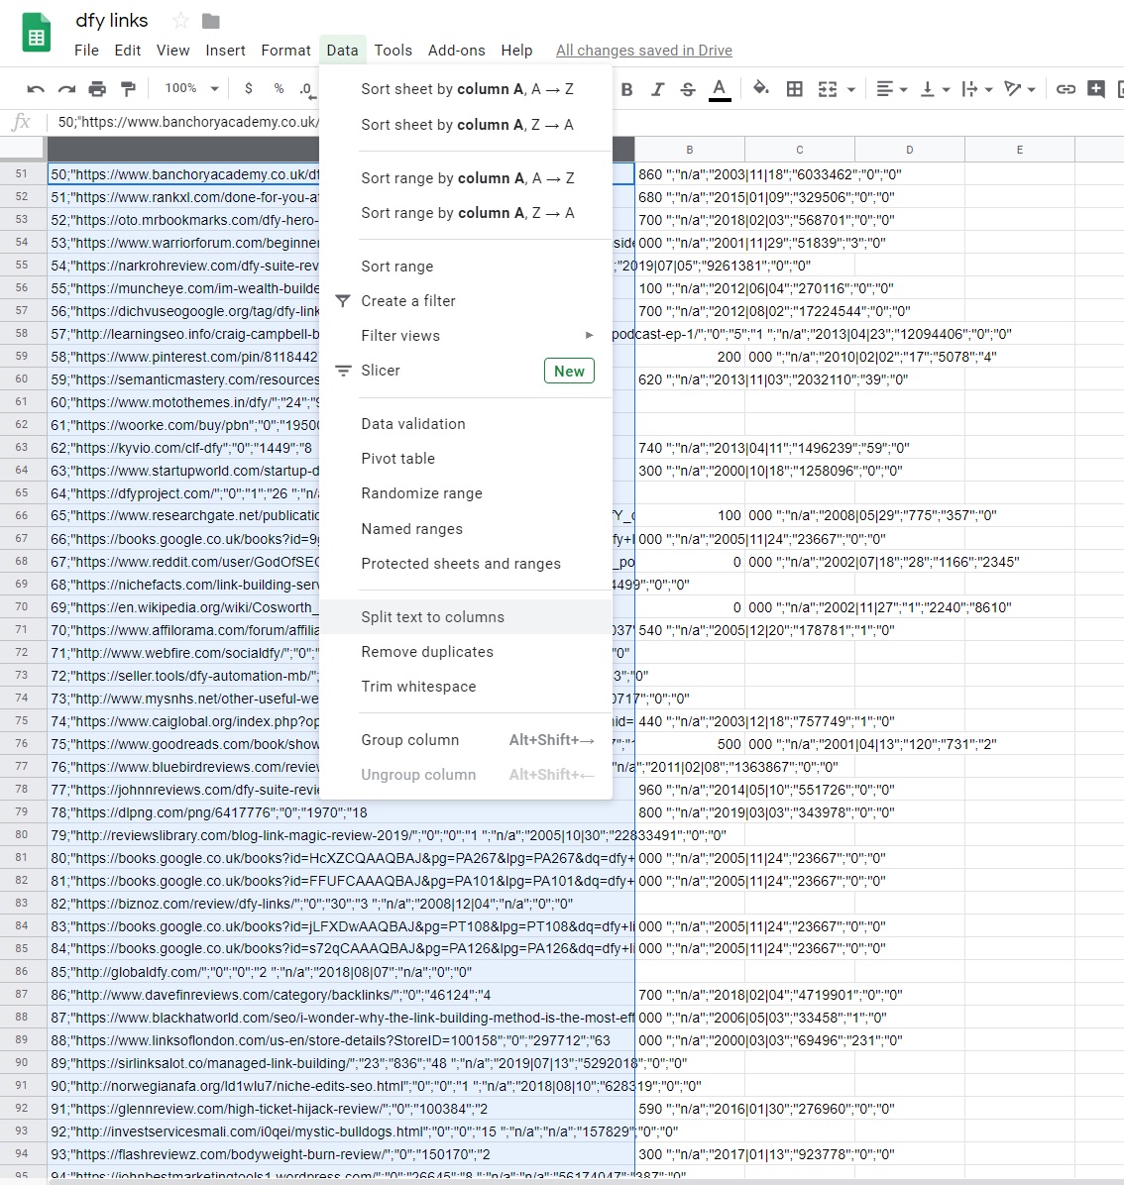Choose Sort sheet by column A, A to Z

pyautogui.click(x=466, y=89)
